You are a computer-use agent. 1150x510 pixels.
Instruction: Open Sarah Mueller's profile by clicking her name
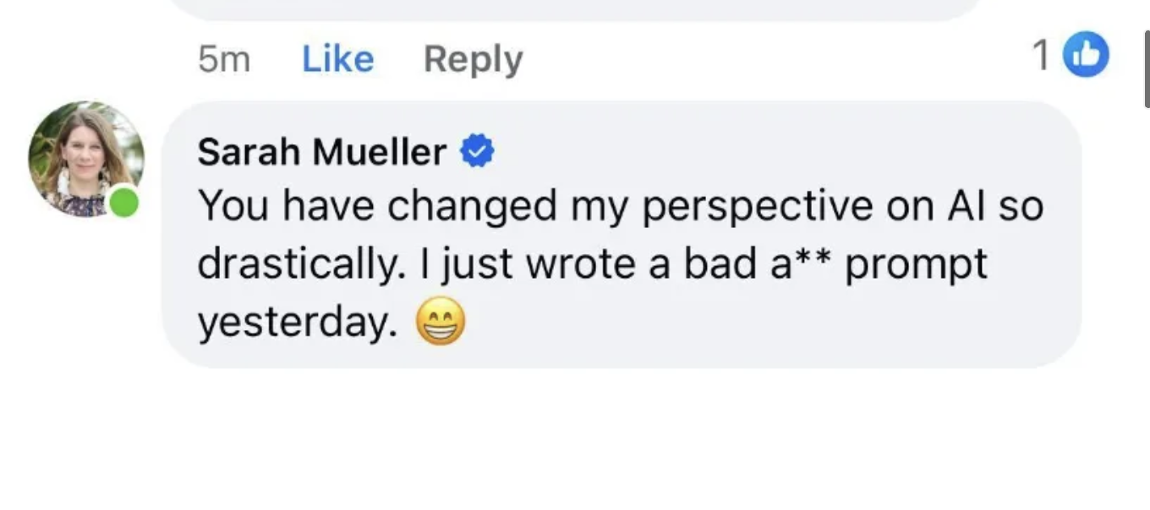coord(321,150)
